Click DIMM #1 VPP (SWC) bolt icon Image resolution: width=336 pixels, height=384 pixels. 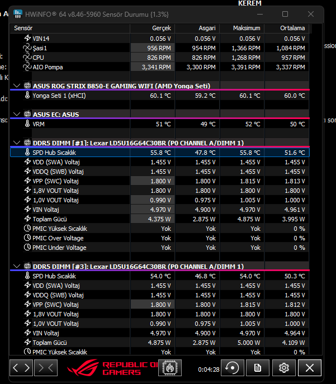27,181
